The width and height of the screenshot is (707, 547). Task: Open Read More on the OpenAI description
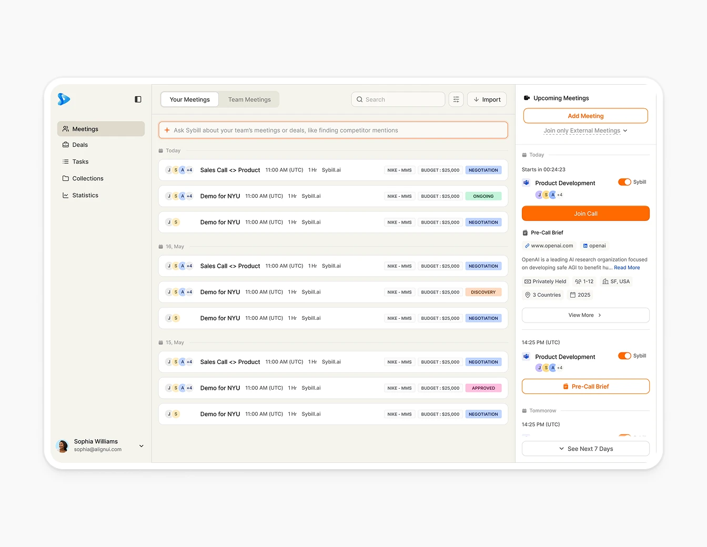(627, 267)
